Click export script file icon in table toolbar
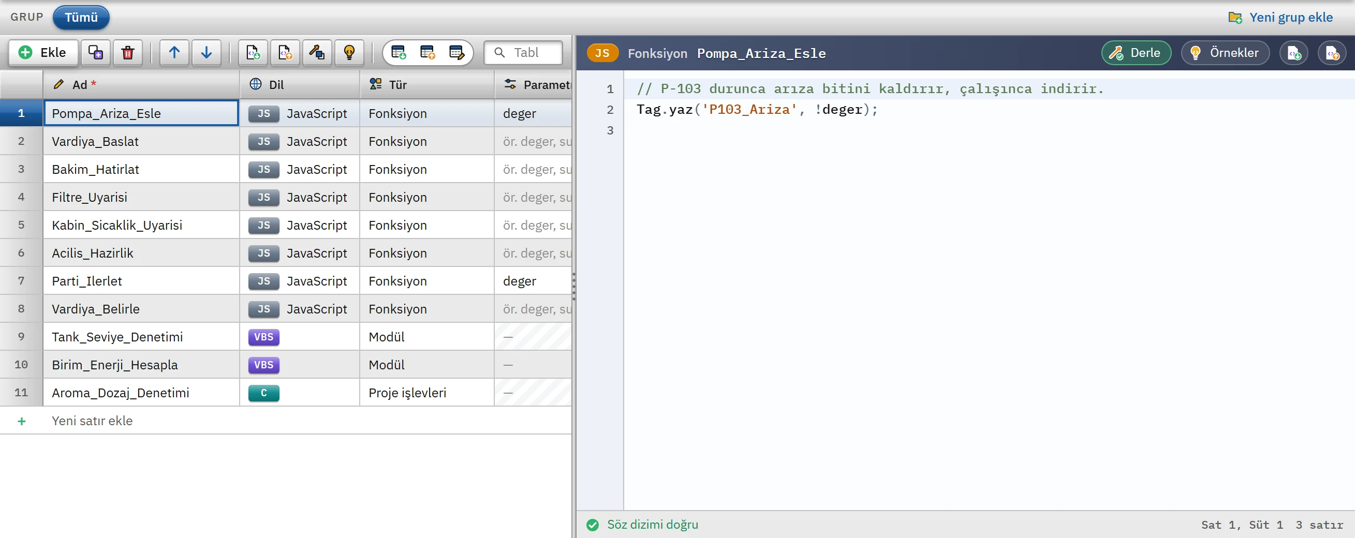 tap(285, 53)
